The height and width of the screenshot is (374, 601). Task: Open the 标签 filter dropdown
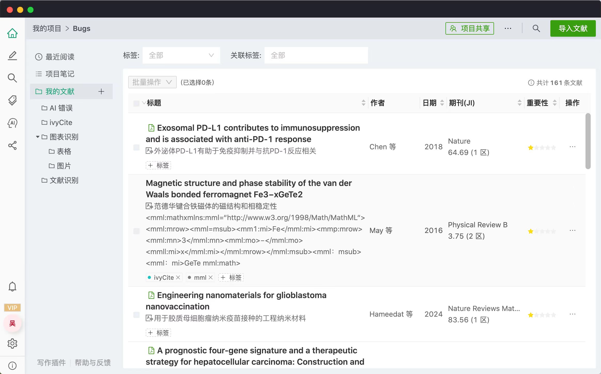pos(181,55)
